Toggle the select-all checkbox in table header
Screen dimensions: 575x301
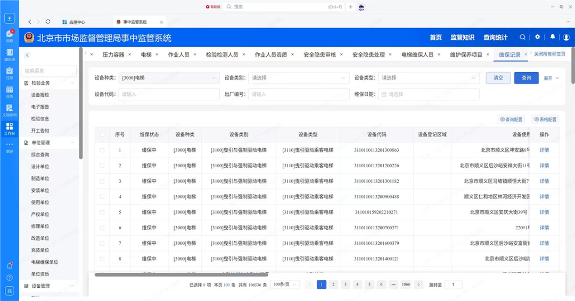(x=102, y=135)
